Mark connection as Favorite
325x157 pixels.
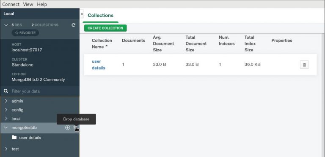pyautogui.click(x=25, y=33)
